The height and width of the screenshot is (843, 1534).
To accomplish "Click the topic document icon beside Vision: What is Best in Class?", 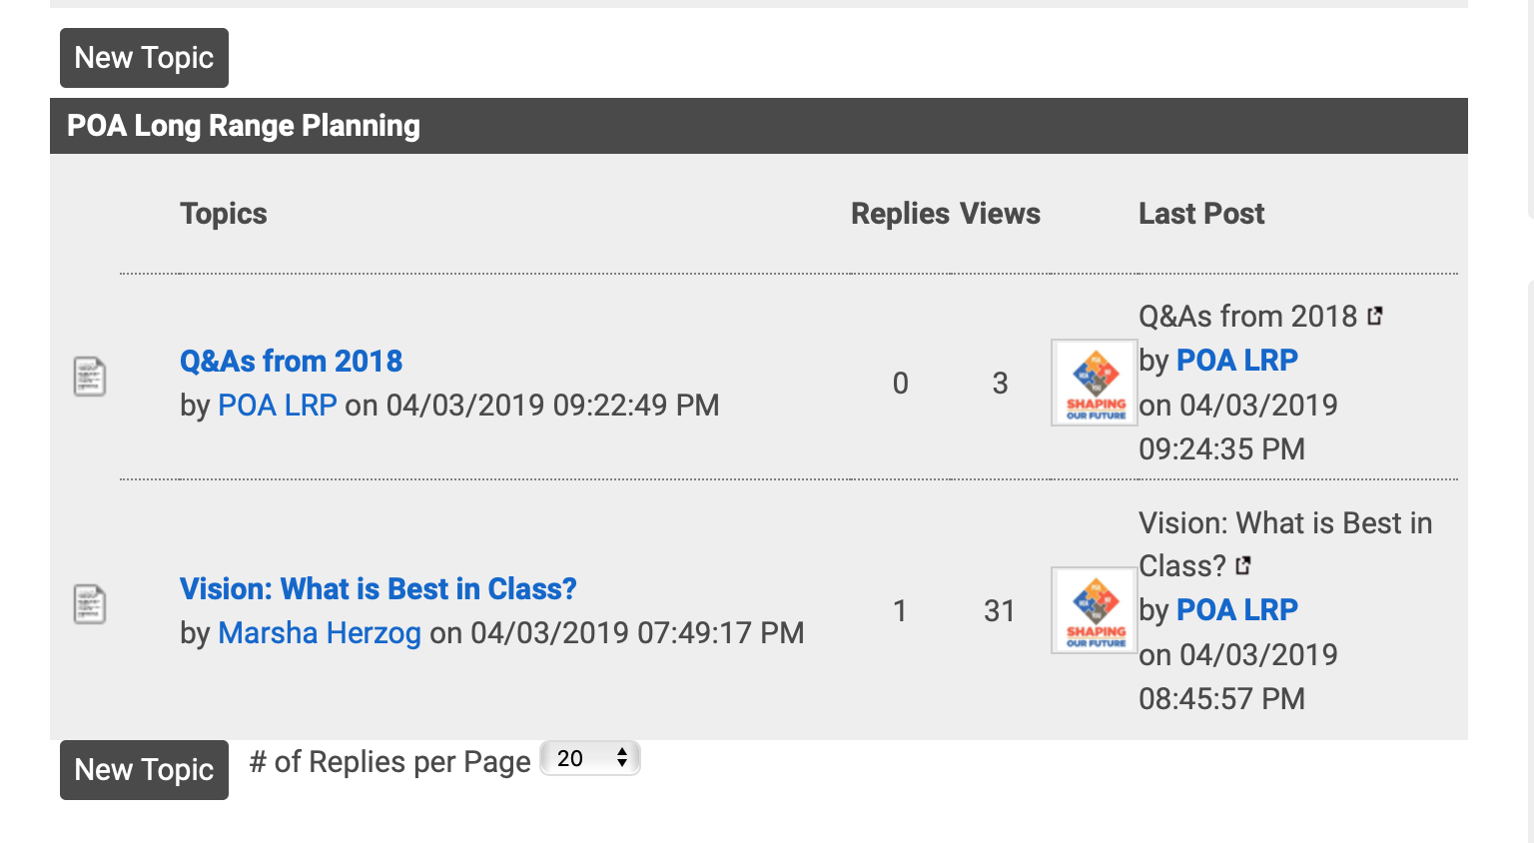I will coord(90,604).
